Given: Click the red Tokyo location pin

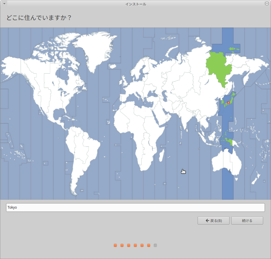Looking at the screenshot, I should pyautogui.click(x=228, y=103).
